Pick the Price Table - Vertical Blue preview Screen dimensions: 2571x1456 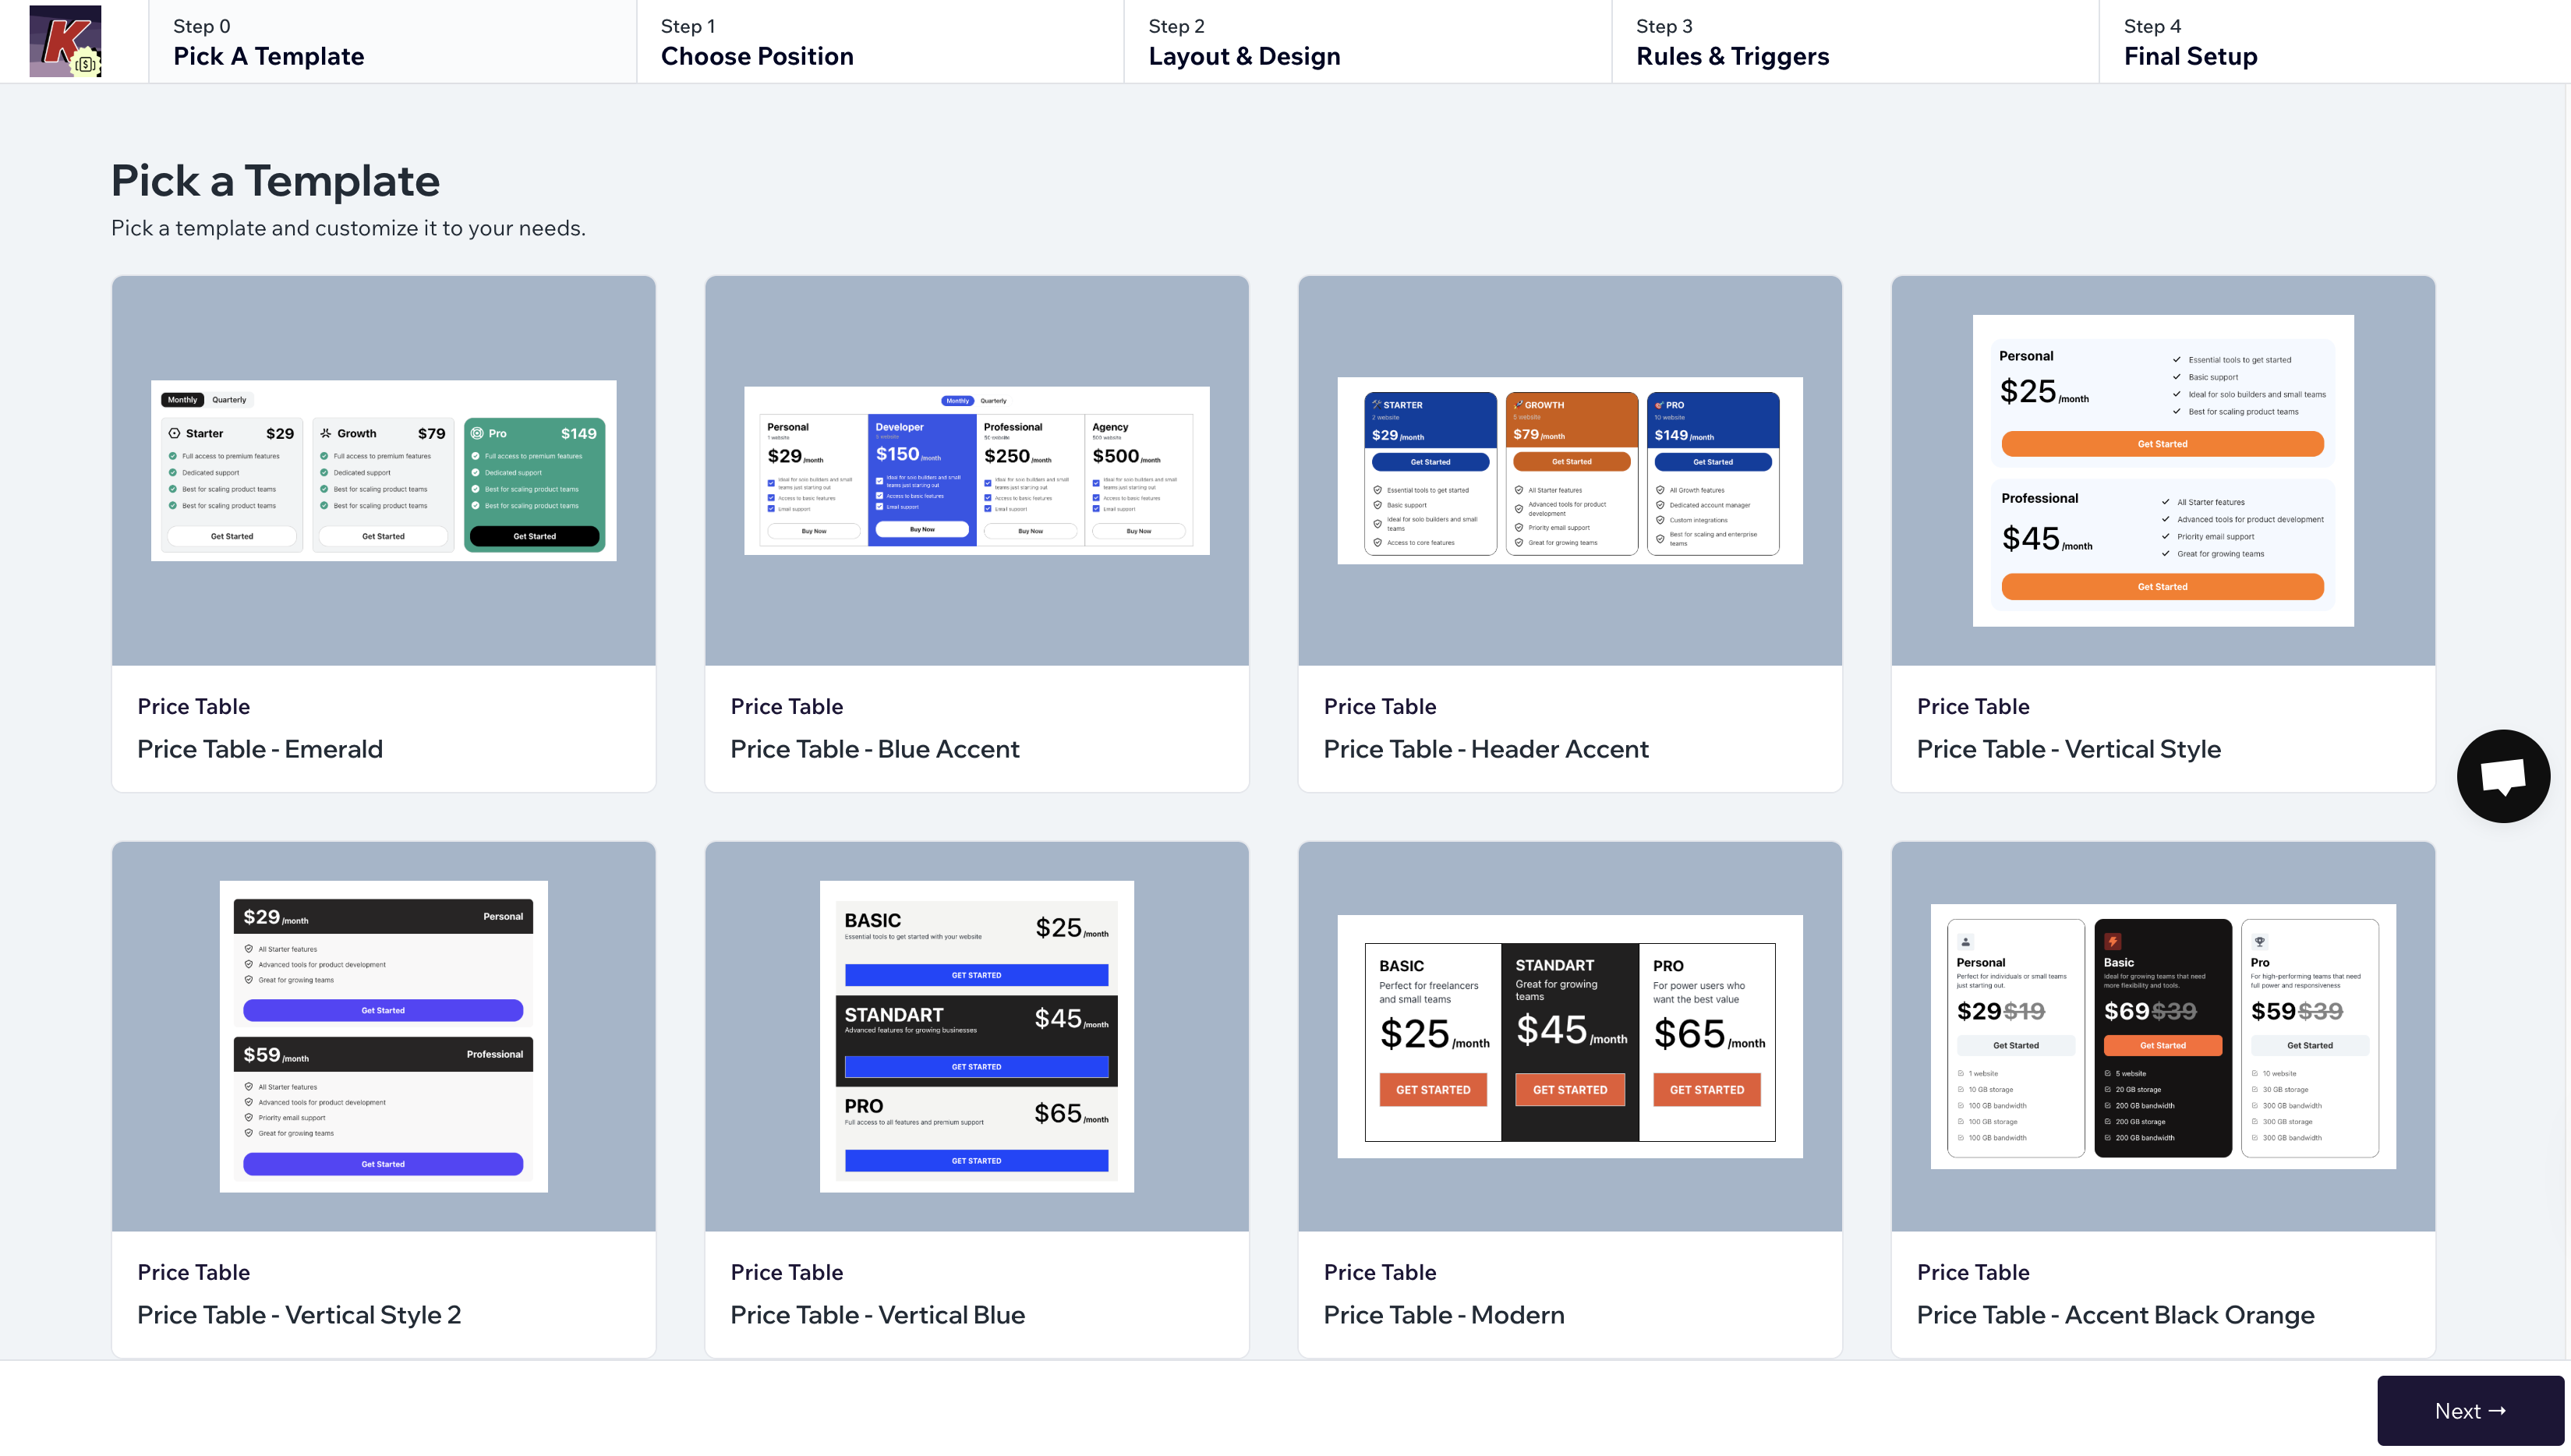coord(976,1036)
